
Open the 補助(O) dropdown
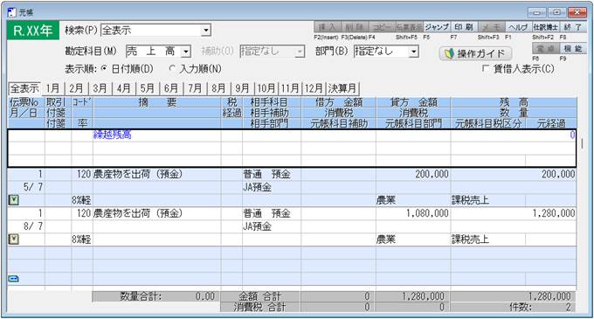click(300, 52)
